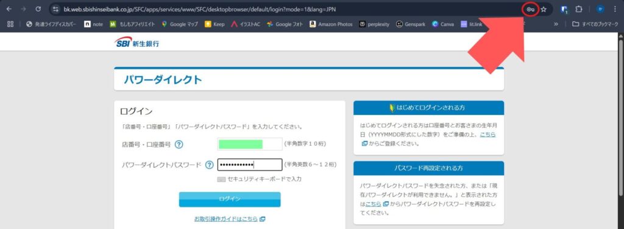This screenshot has width=624, height=229.
Task: Reload the SBI Shinsei Bank page
Action: 38,9
